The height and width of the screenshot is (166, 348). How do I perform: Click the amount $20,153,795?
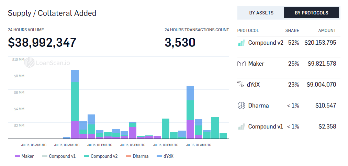(320, 43)
